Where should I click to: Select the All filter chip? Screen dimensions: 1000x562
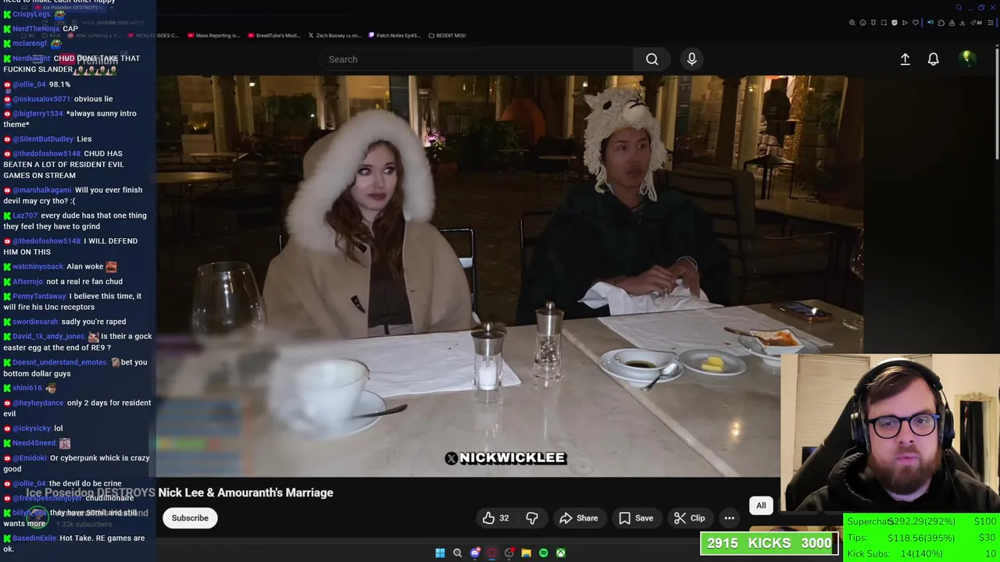(x=761, y=506)
